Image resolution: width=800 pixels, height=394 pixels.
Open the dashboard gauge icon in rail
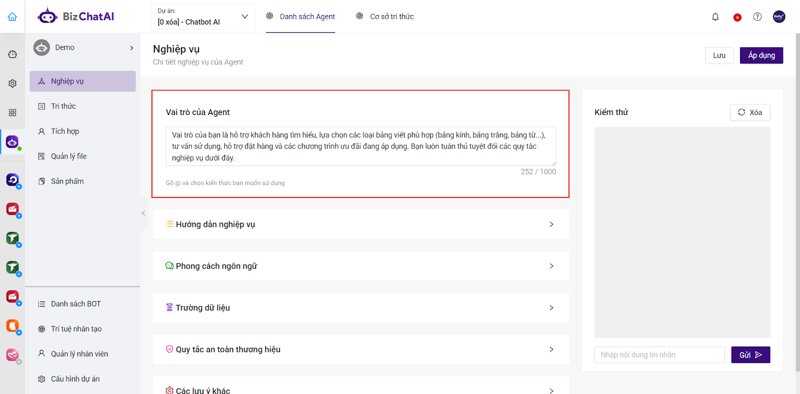pyautogui.click(x=12, y=54)
